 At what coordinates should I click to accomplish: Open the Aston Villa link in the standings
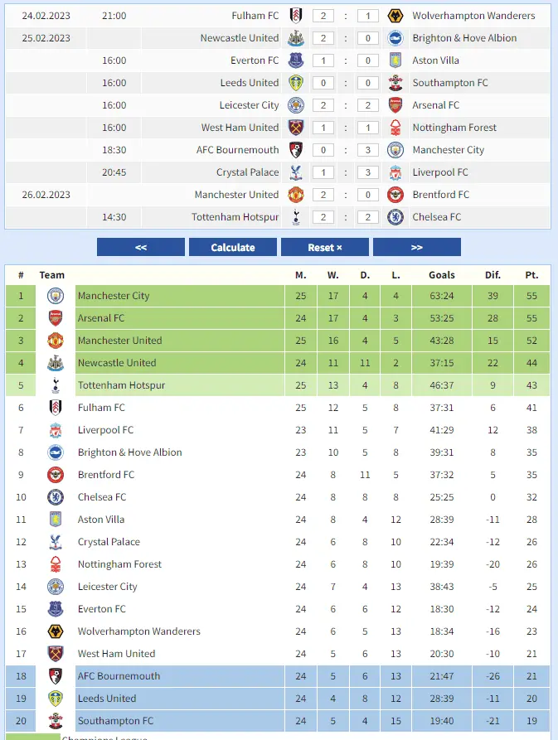pyautogui.click(x=101, y=520)
